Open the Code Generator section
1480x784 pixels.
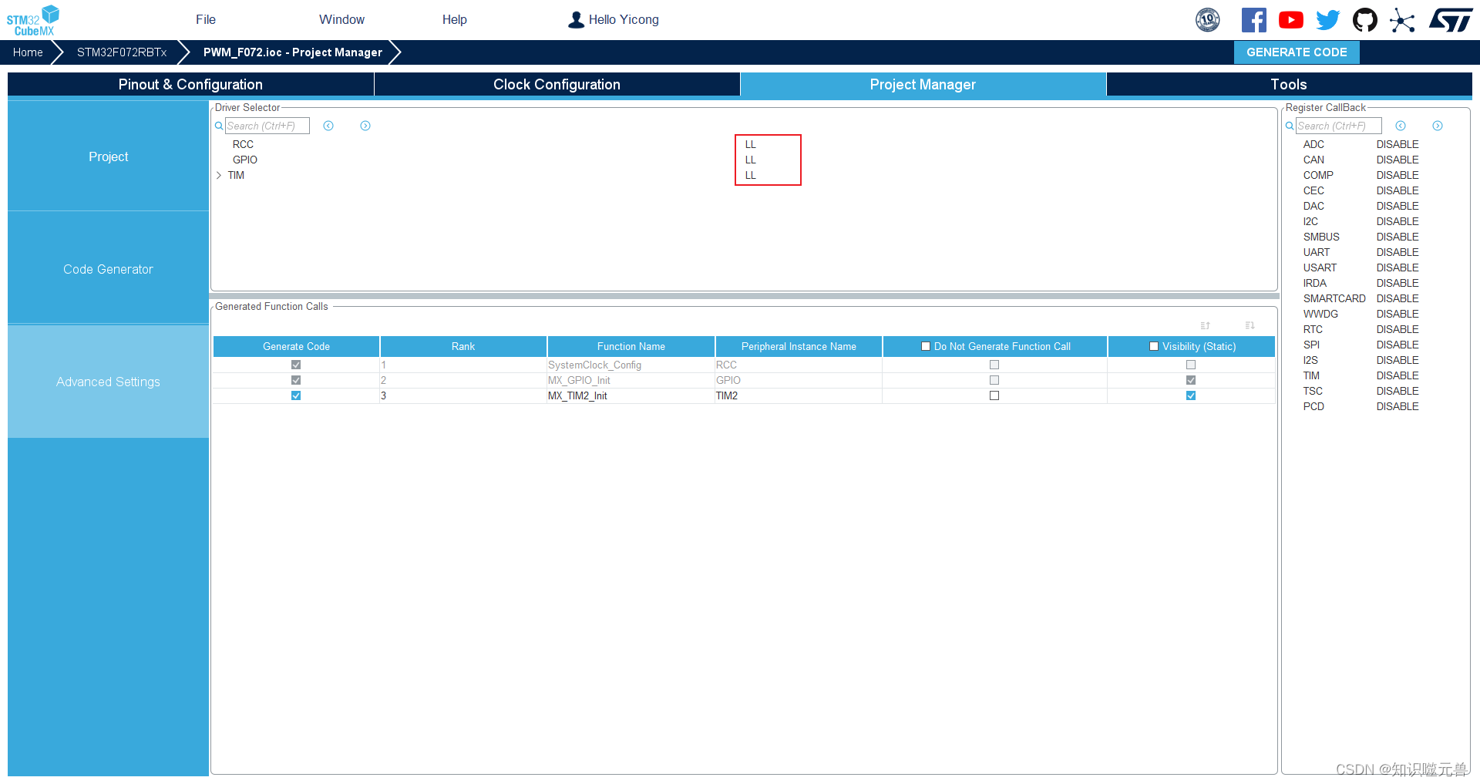coord(108,269)
